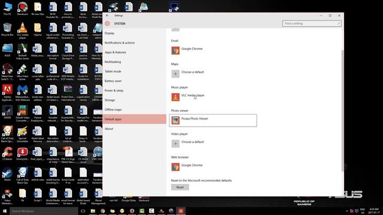Click the Windows Start button
383x215 pixels.
[5, 211]
